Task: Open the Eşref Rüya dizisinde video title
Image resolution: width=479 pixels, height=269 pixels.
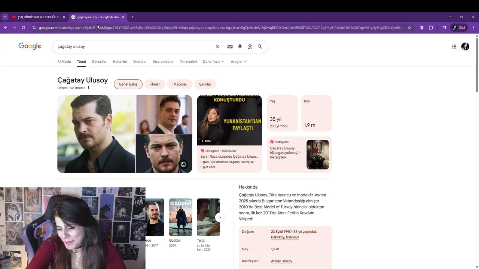Action: 229,157
